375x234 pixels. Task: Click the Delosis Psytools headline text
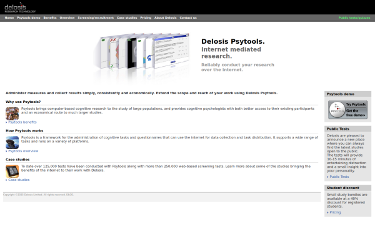233,41
